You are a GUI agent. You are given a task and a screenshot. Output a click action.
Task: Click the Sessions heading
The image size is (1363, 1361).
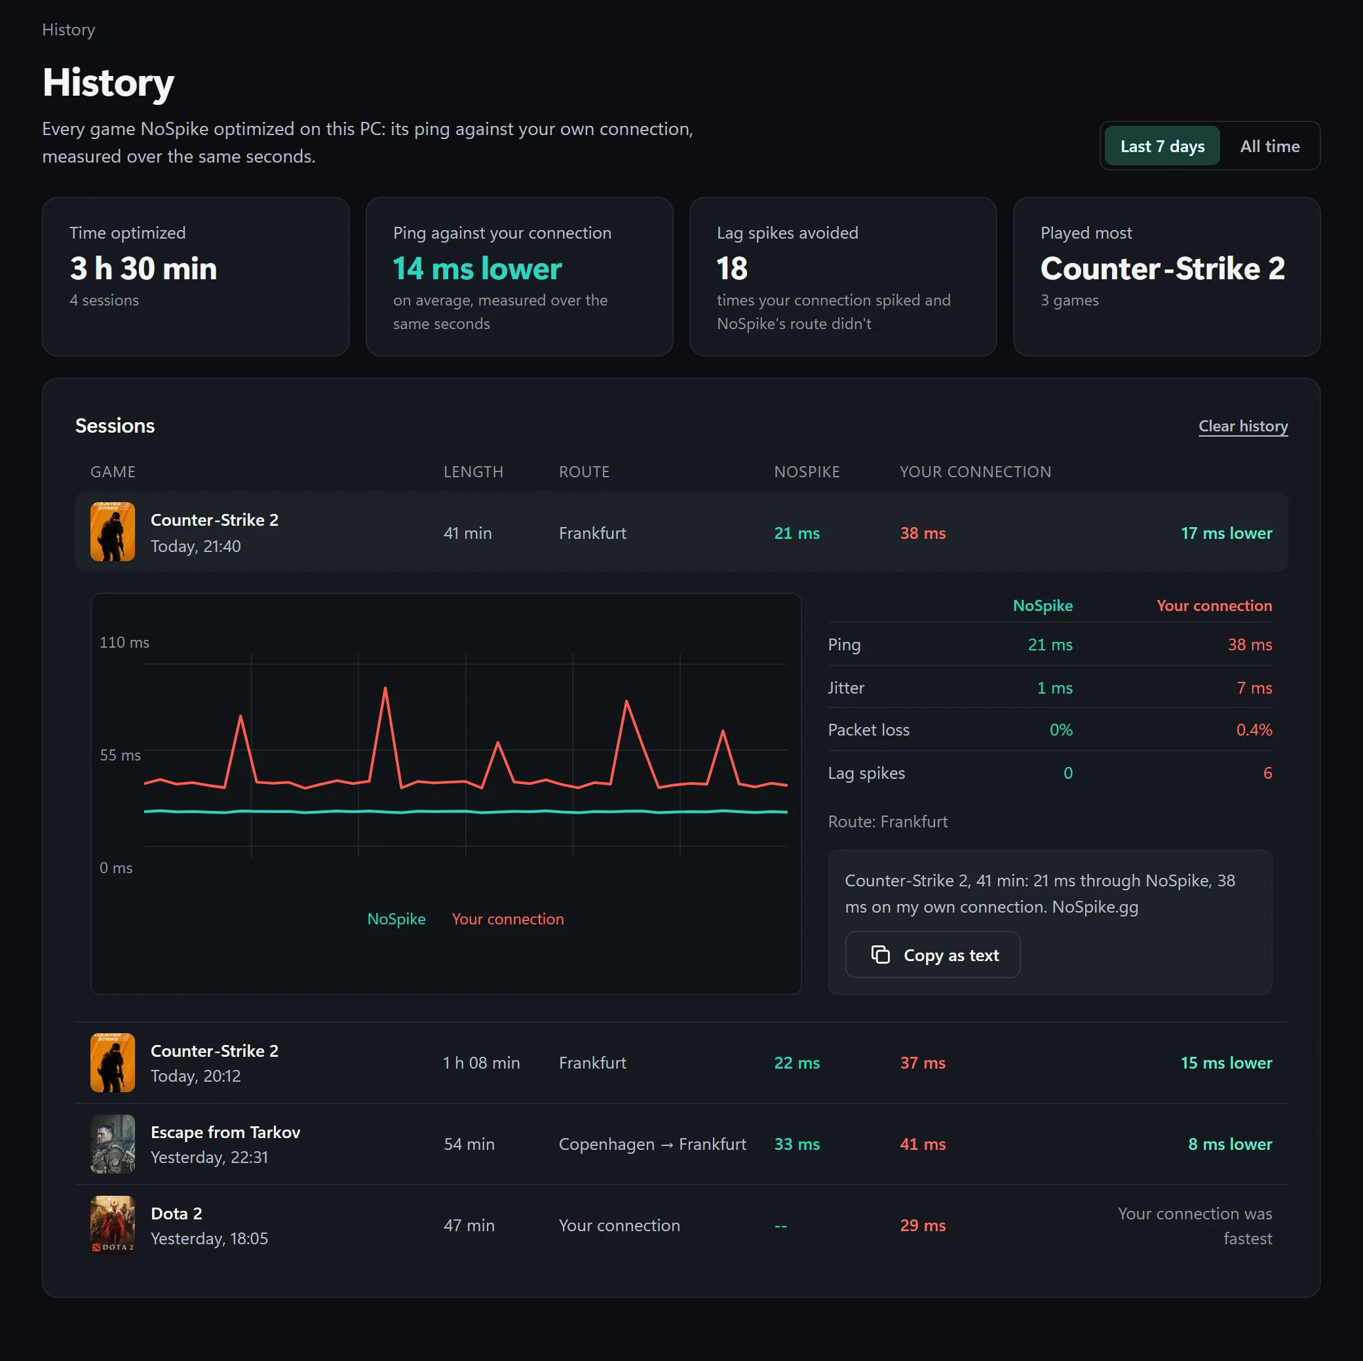[x=115, y=425]
